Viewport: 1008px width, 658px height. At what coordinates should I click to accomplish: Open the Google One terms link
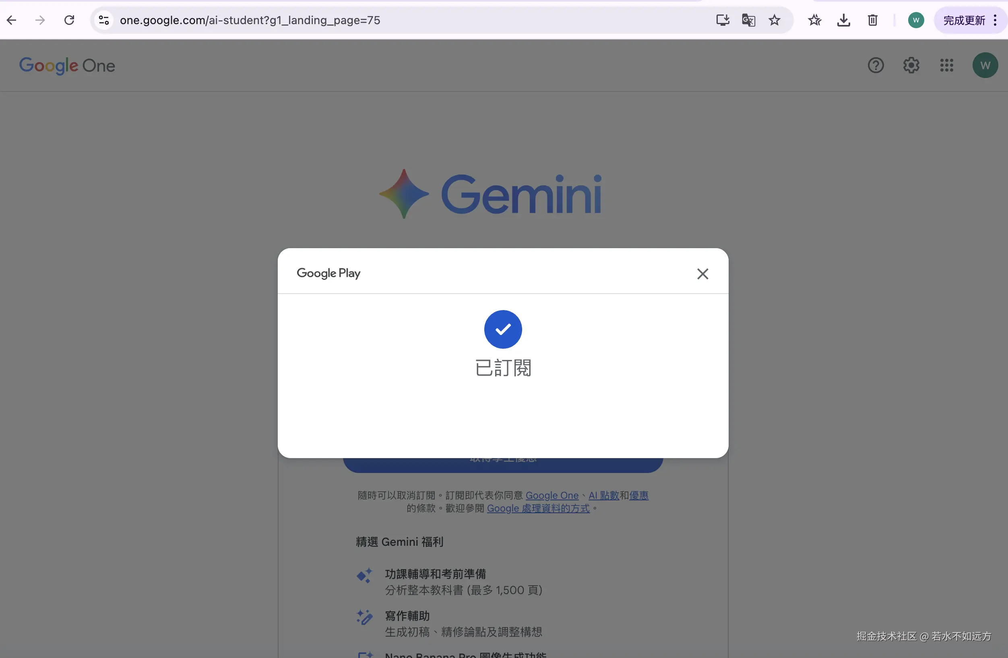tap(552, 495)
